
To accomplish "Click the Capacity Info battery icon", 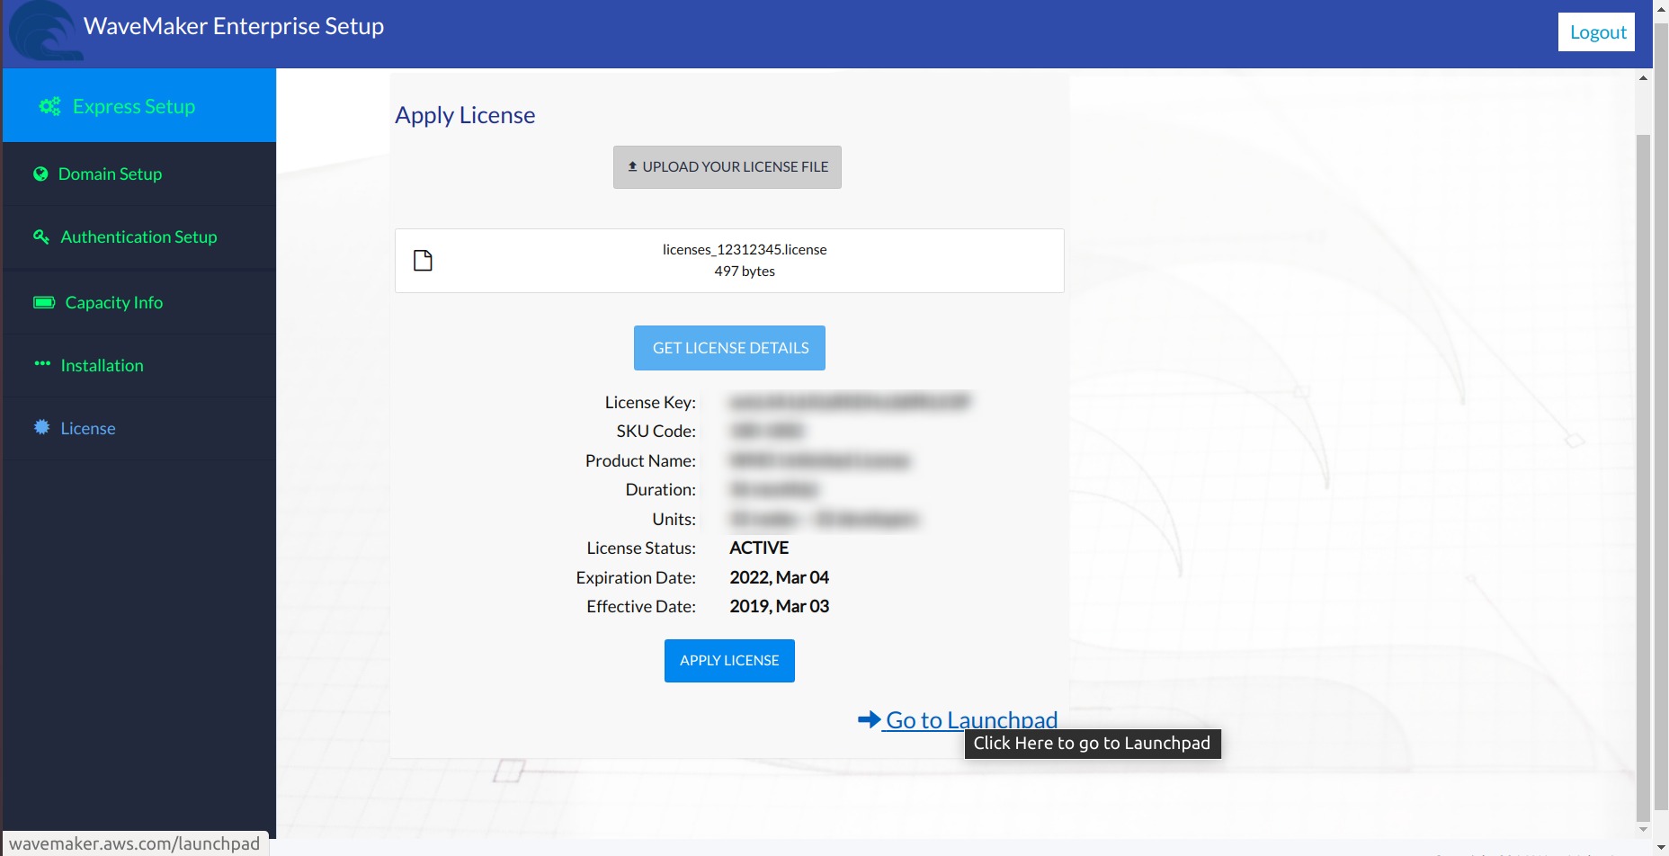I will 43,302.
